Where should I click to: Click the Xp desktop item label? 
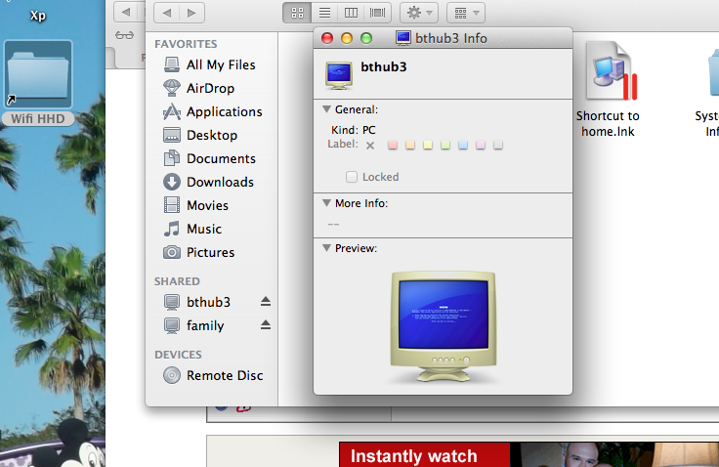pyautogui.click(x=38, y=16)
